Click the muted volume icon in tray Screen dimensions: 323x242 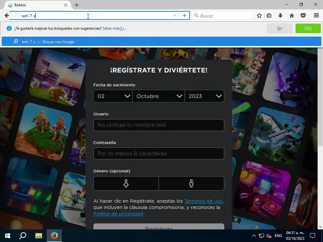[269, 236]
